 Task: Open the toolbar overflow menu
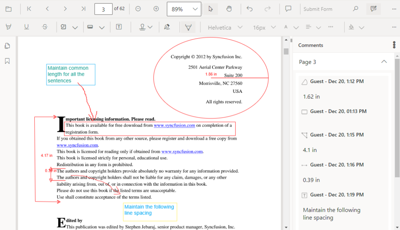click(x=394, y=9)
